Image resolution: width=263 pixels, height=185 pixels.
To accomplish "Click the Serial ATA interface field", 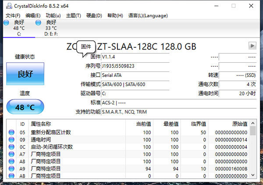I will point(135,75).
